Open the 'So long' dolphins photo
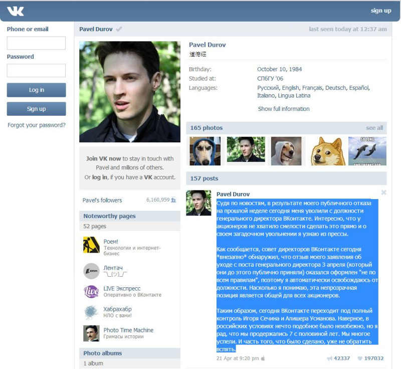Viewport: 401px width, 369px height. pyautogui.click(x=367, y=151)
